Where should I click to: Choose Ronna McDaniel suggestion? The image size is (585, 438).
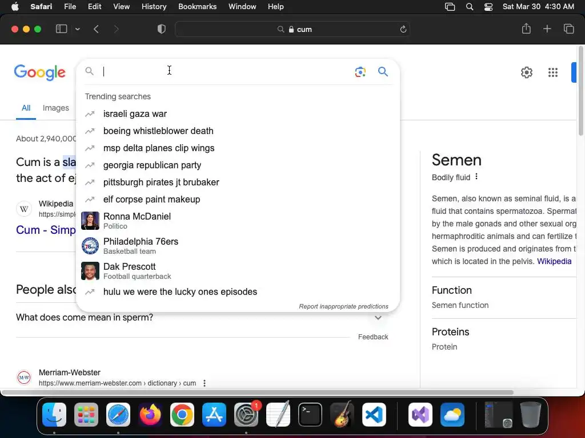click(238, 221)
